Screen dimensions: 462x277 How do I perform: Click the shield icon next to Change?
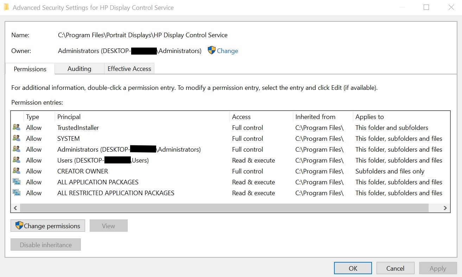tap(211, 50)
